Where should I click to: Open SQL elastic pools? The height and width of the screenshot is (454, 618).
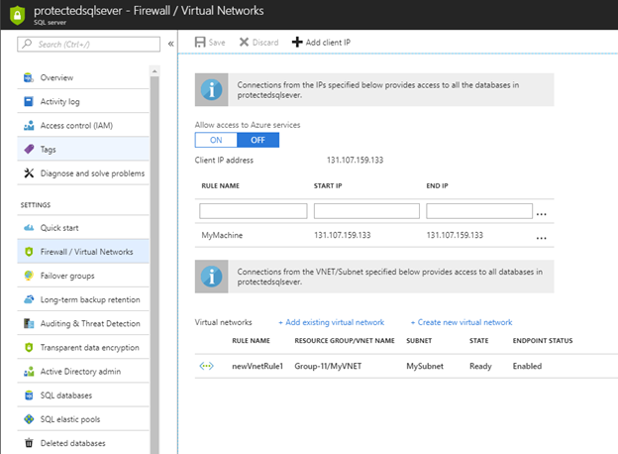pyautogui.click(x=83, y=419)
